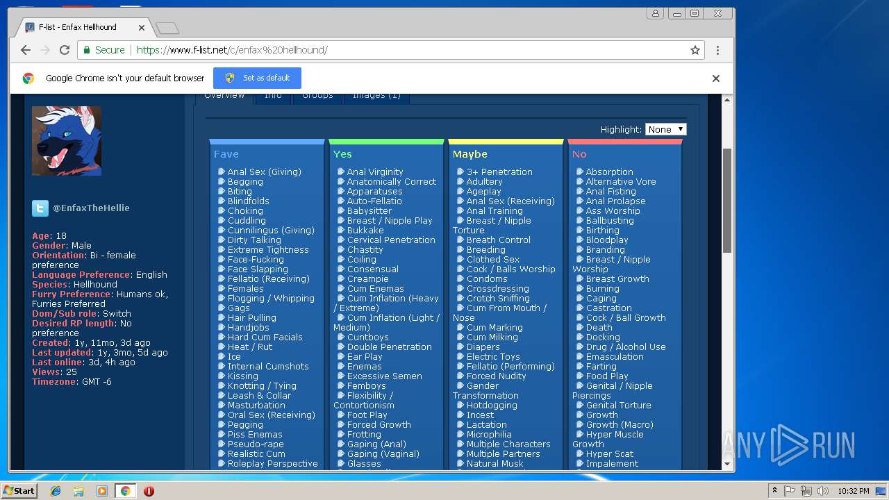Click the Yes column header

pyautogui.click(x=342, y=154)
